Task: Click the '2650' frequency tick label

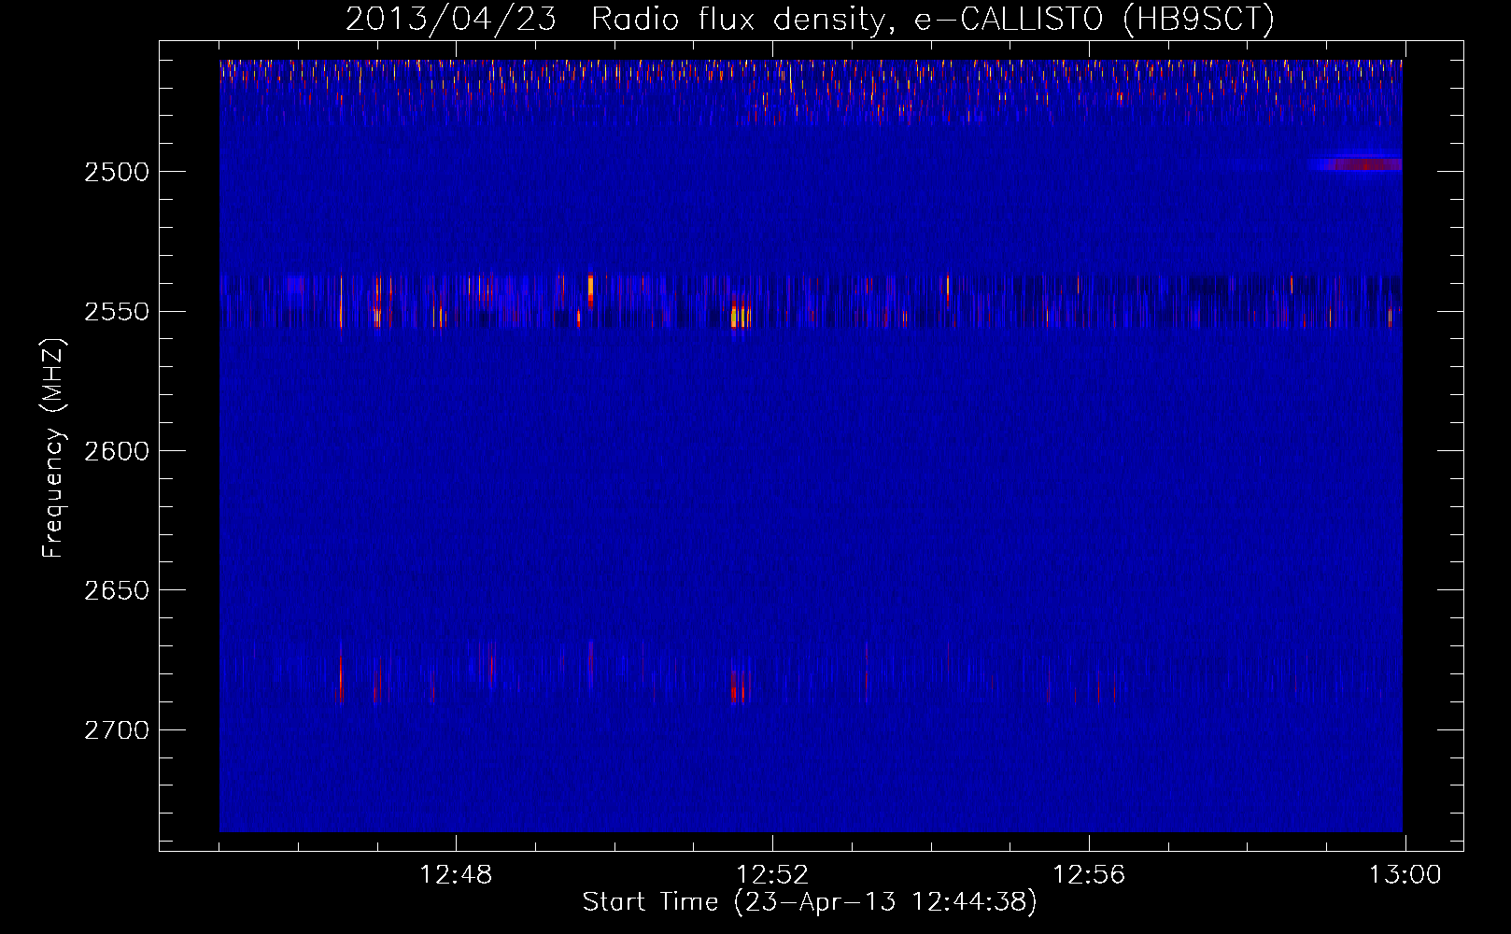Action: pos(117,590)
